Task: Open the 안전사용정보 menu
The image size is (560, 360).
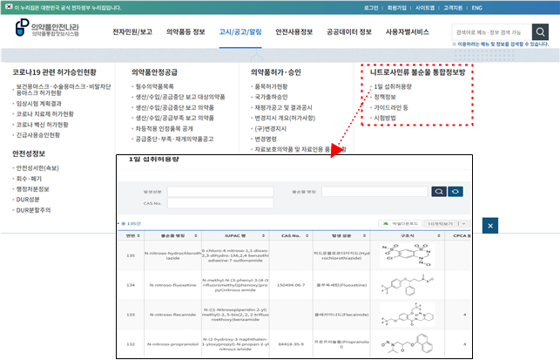Action: pos(293,32)
